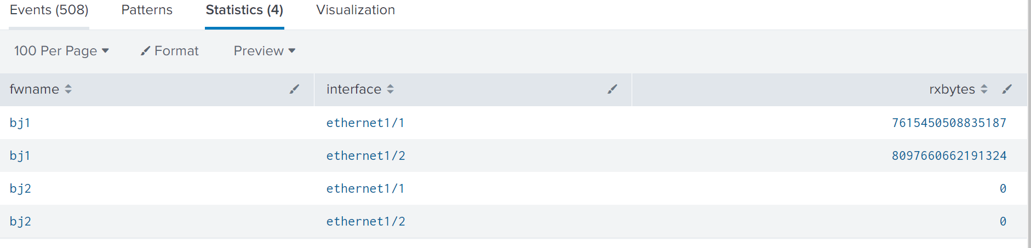
Task: Switch to the Events (508) tab
Action: point(49,10)
